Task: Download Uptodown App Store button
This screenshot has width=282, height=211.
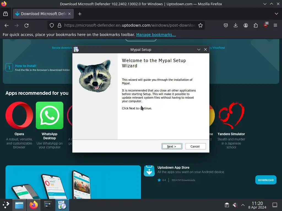Action: click(266, 180)
